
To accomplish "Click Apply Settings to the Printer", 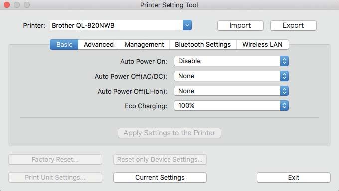I will coord(169,133).
